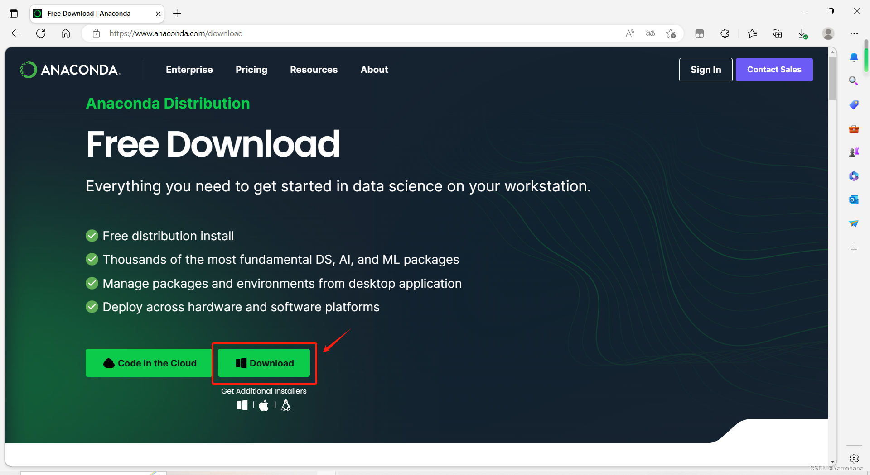The height and width of the screenshot is (475, 870).
Task: Open the tab actions menu icon
Action: 14,14
